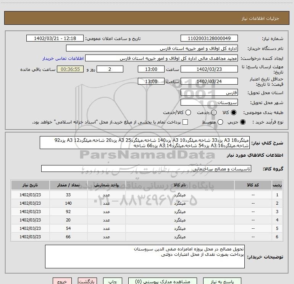
Task: Click quantity 20 in row 4
Action: [x=68, y=220]
